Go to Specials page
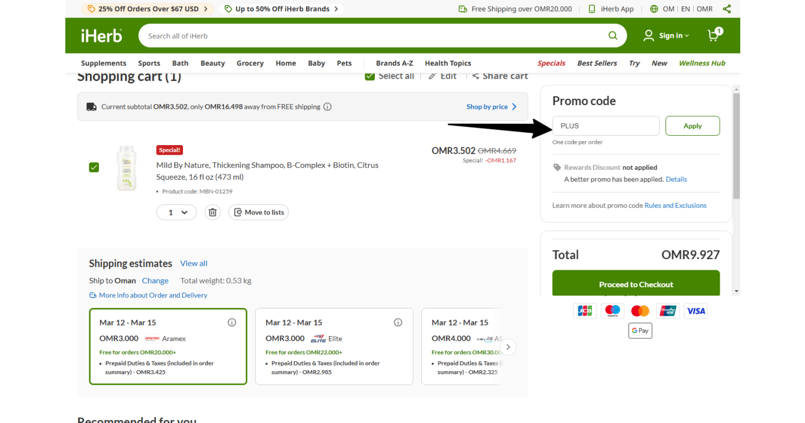 click(551, 63)
